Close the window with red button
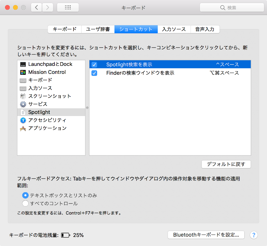Screen dimensions: 267x246 point(7,7)
